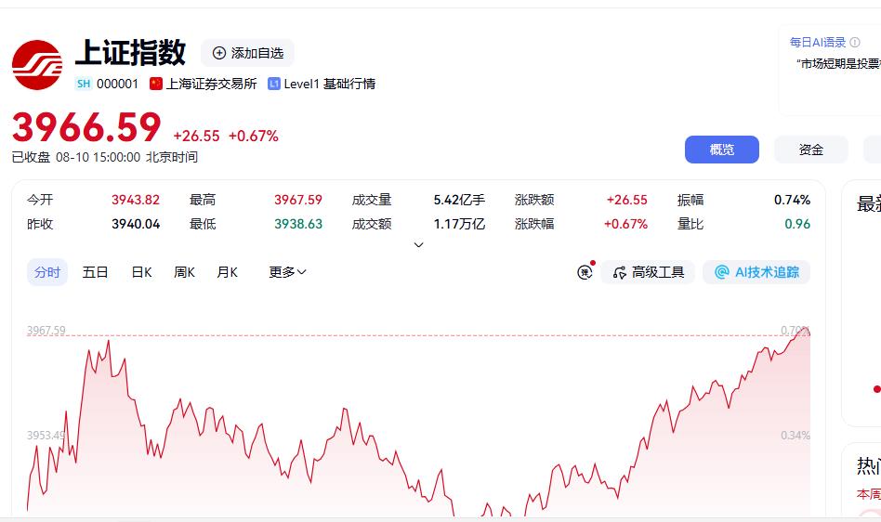881x522 pixels.
Task: Click the 今开 value 3943.82
Action: point(136,200)
